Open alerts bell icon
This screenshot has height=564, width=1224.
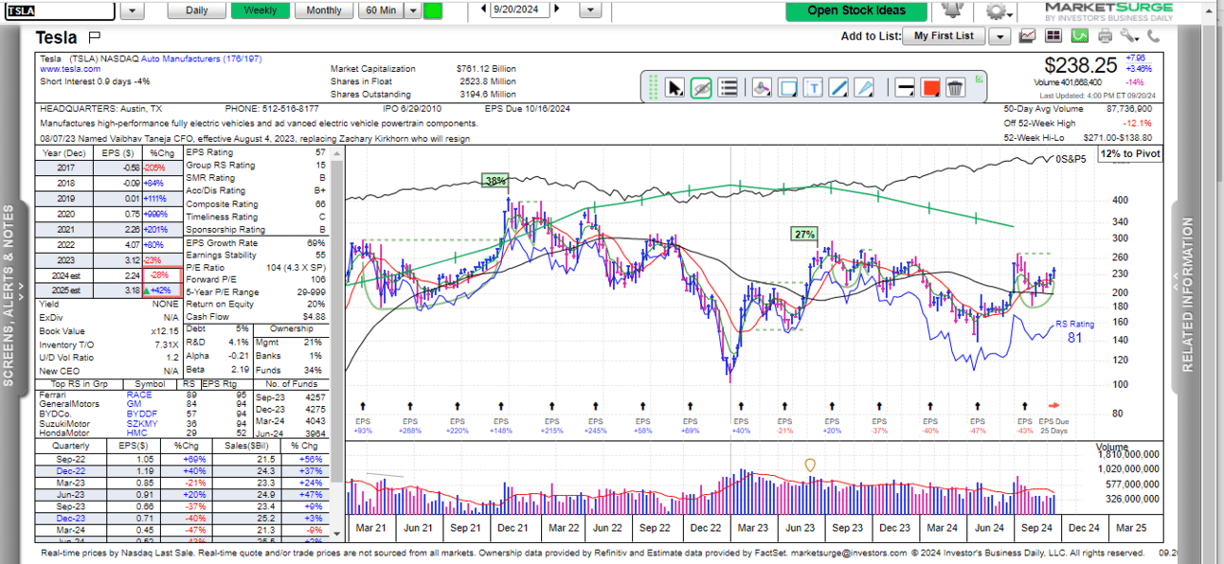coord(951,10)
